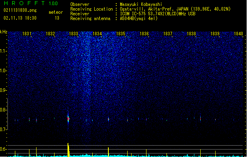
Task: Click the 0.9 kHz frequency label
Action: [3, 90]
